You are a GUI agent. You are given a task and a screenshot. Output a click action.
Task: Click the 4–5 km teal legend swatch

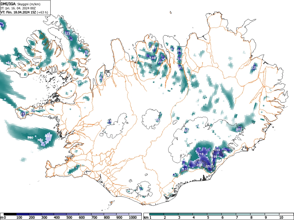[200, 214]
